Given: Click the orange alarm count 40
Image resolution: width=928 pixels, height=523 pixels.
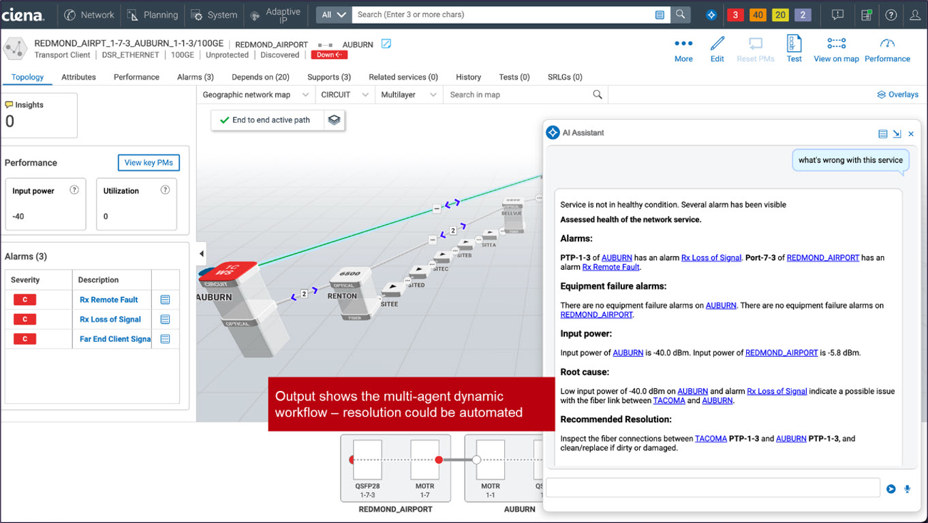Looking at the screenshot, I should pyautogui.click(x=758, y=14).
